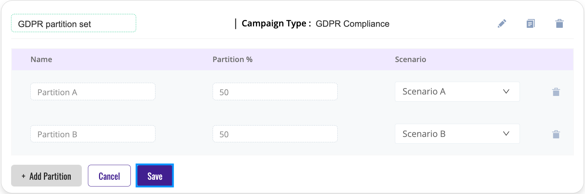The image size is (585, 194).
Task: Remove Partition A with its trash icon
Action: pyautogui.click(x=556, y=92)
